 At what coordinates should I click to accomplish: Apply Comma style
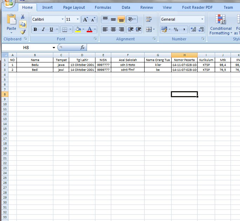(x=184, y=29)
